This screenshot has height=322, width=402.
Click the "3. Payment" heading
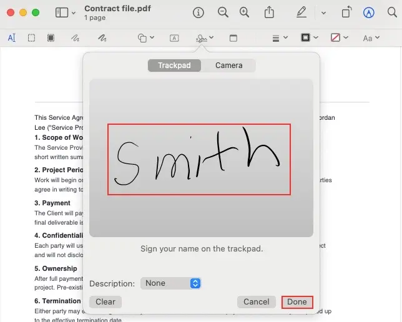[x=52, y=203]
